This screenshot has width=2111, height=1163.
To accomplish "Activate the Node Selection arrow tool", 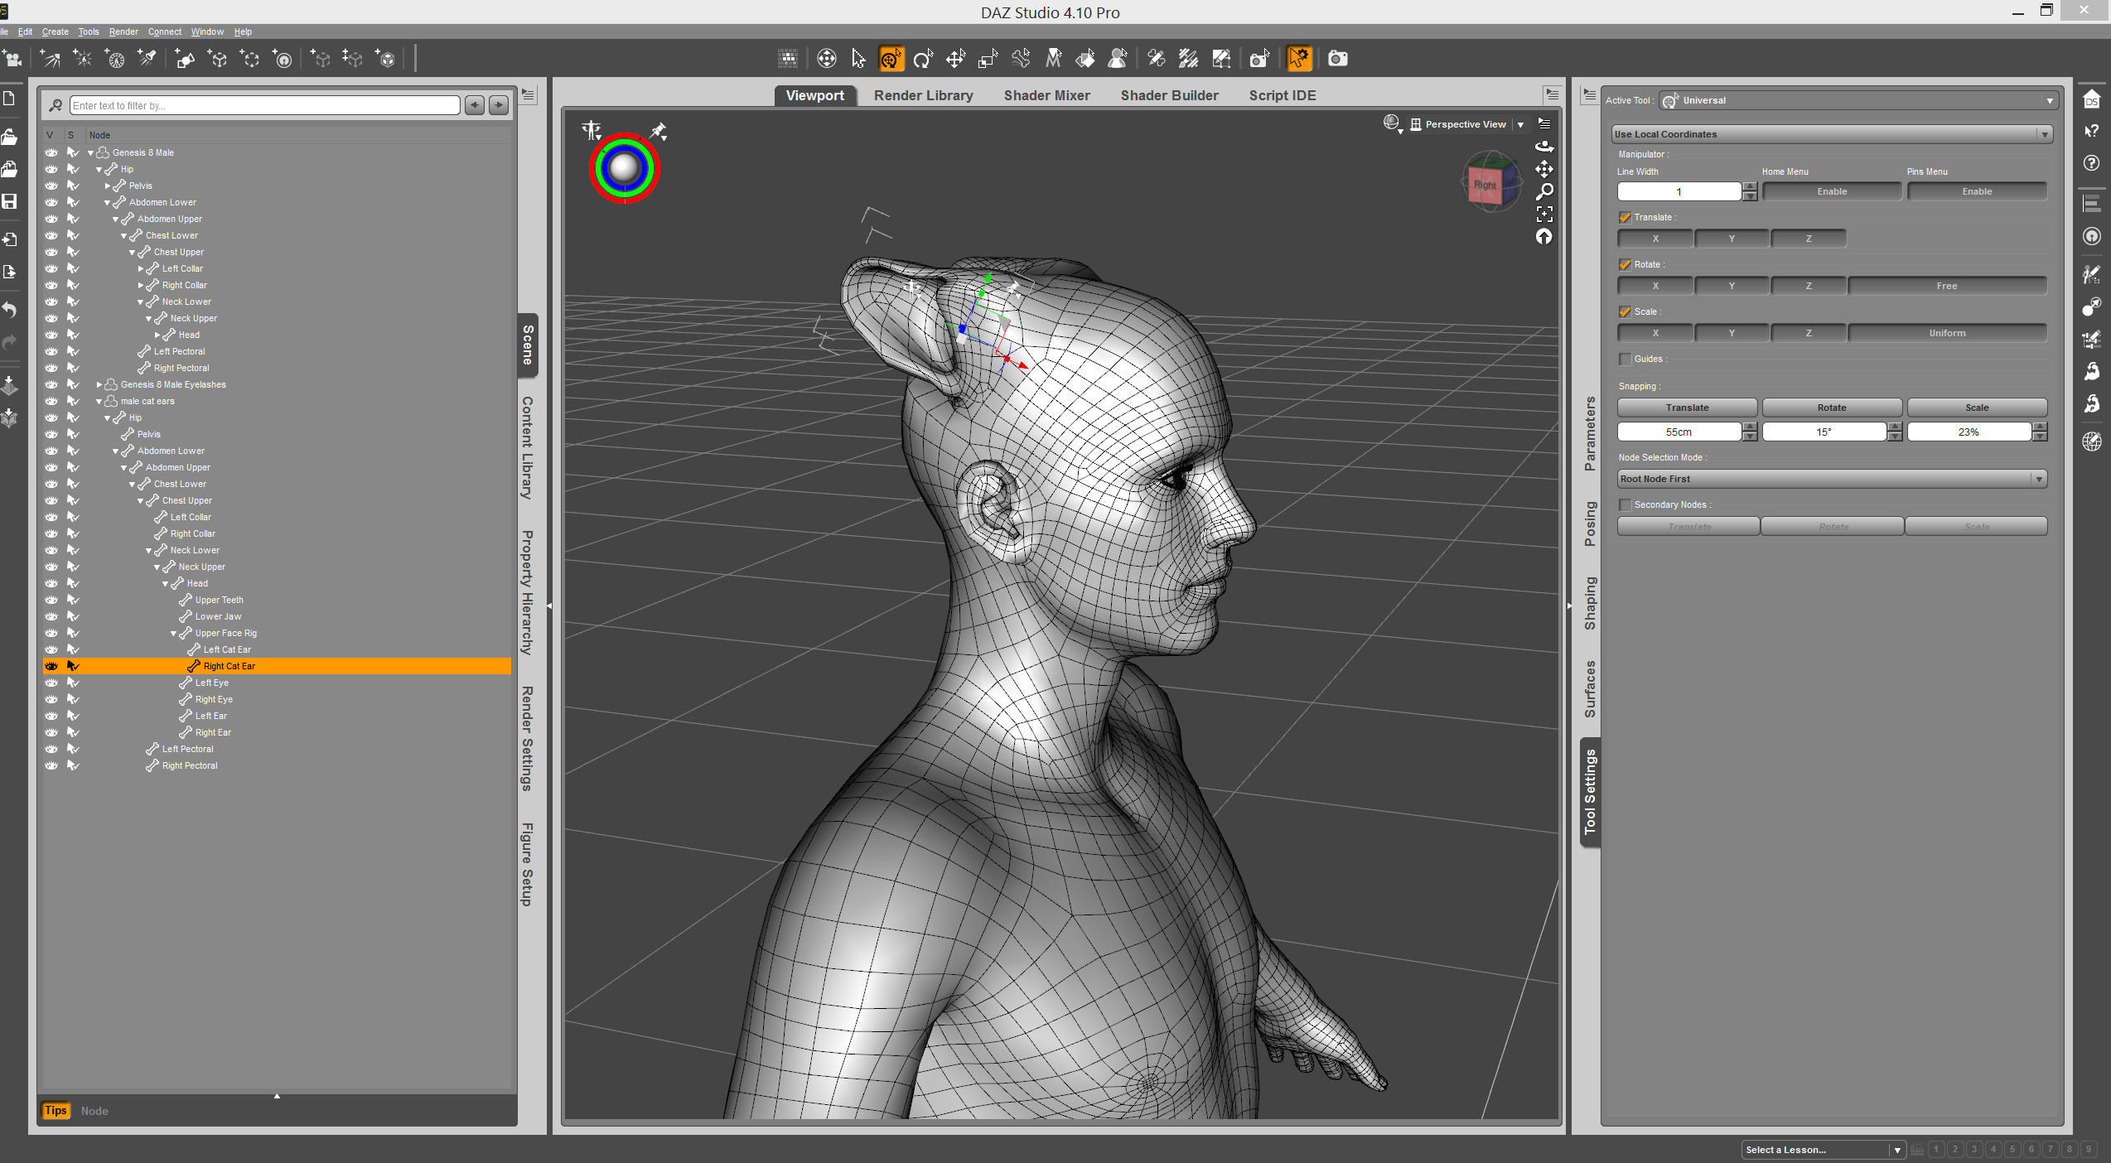I will click(x=858, y=59).
